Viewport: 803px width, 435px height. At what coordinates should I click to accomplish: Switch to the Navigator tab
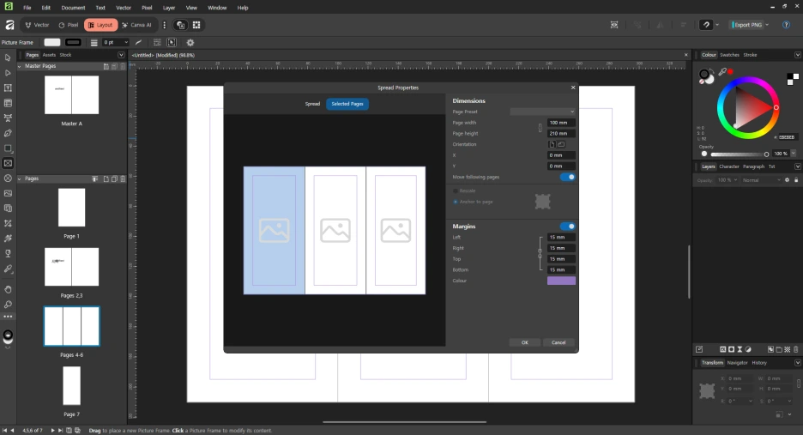coord(737,363)
